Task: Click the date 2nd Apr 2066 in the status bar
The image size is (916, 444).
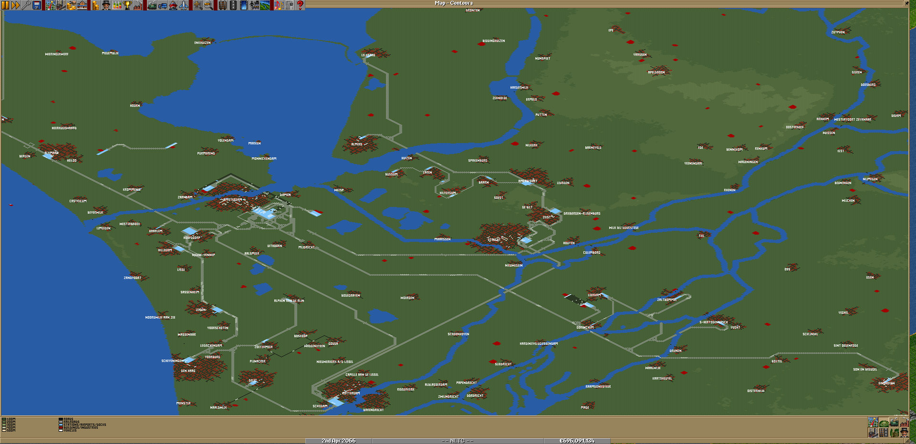Action: coord(338,441)
